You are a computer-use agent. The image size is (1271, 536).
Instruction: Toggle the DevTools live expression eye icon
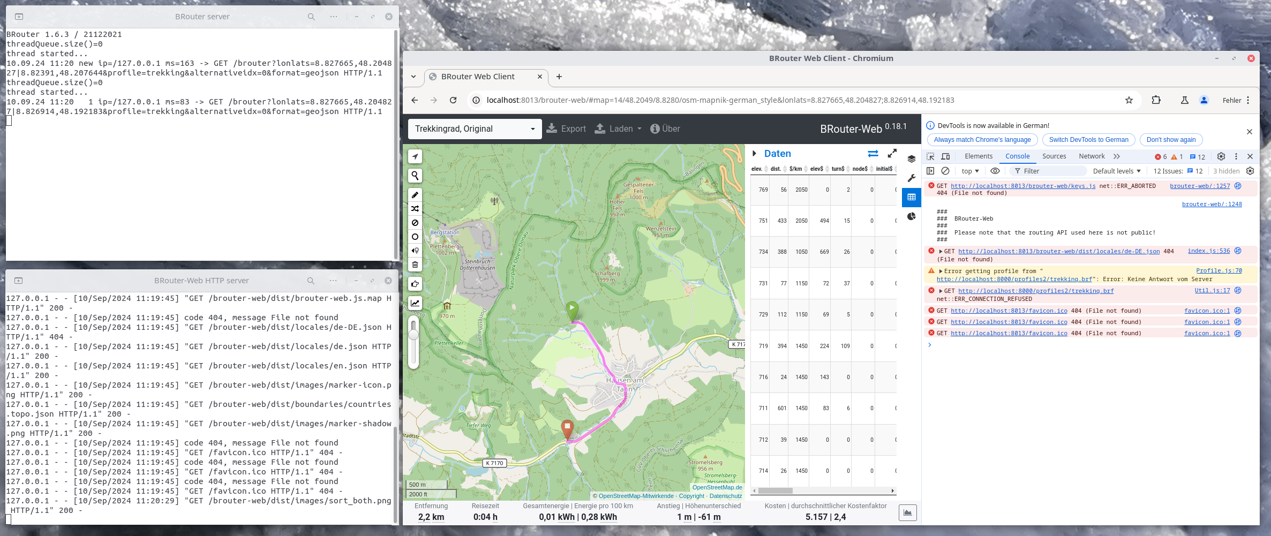click(995, 171)
